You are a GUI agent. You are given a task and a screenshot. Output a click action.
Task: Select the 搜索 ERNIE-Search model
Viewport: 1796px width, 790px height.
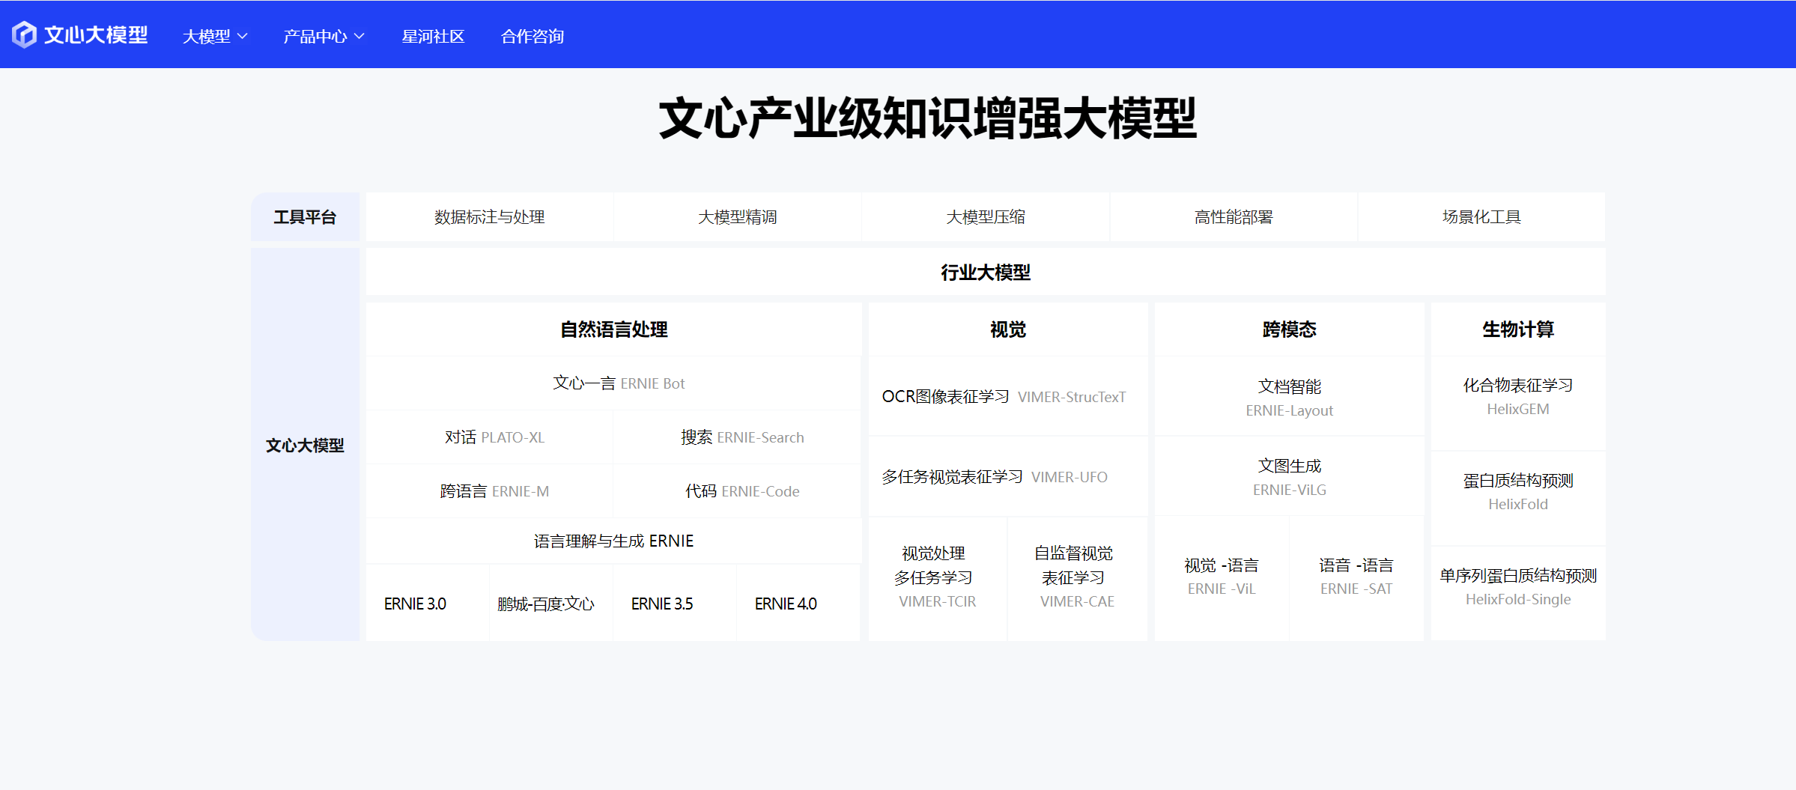click(742, 437)
